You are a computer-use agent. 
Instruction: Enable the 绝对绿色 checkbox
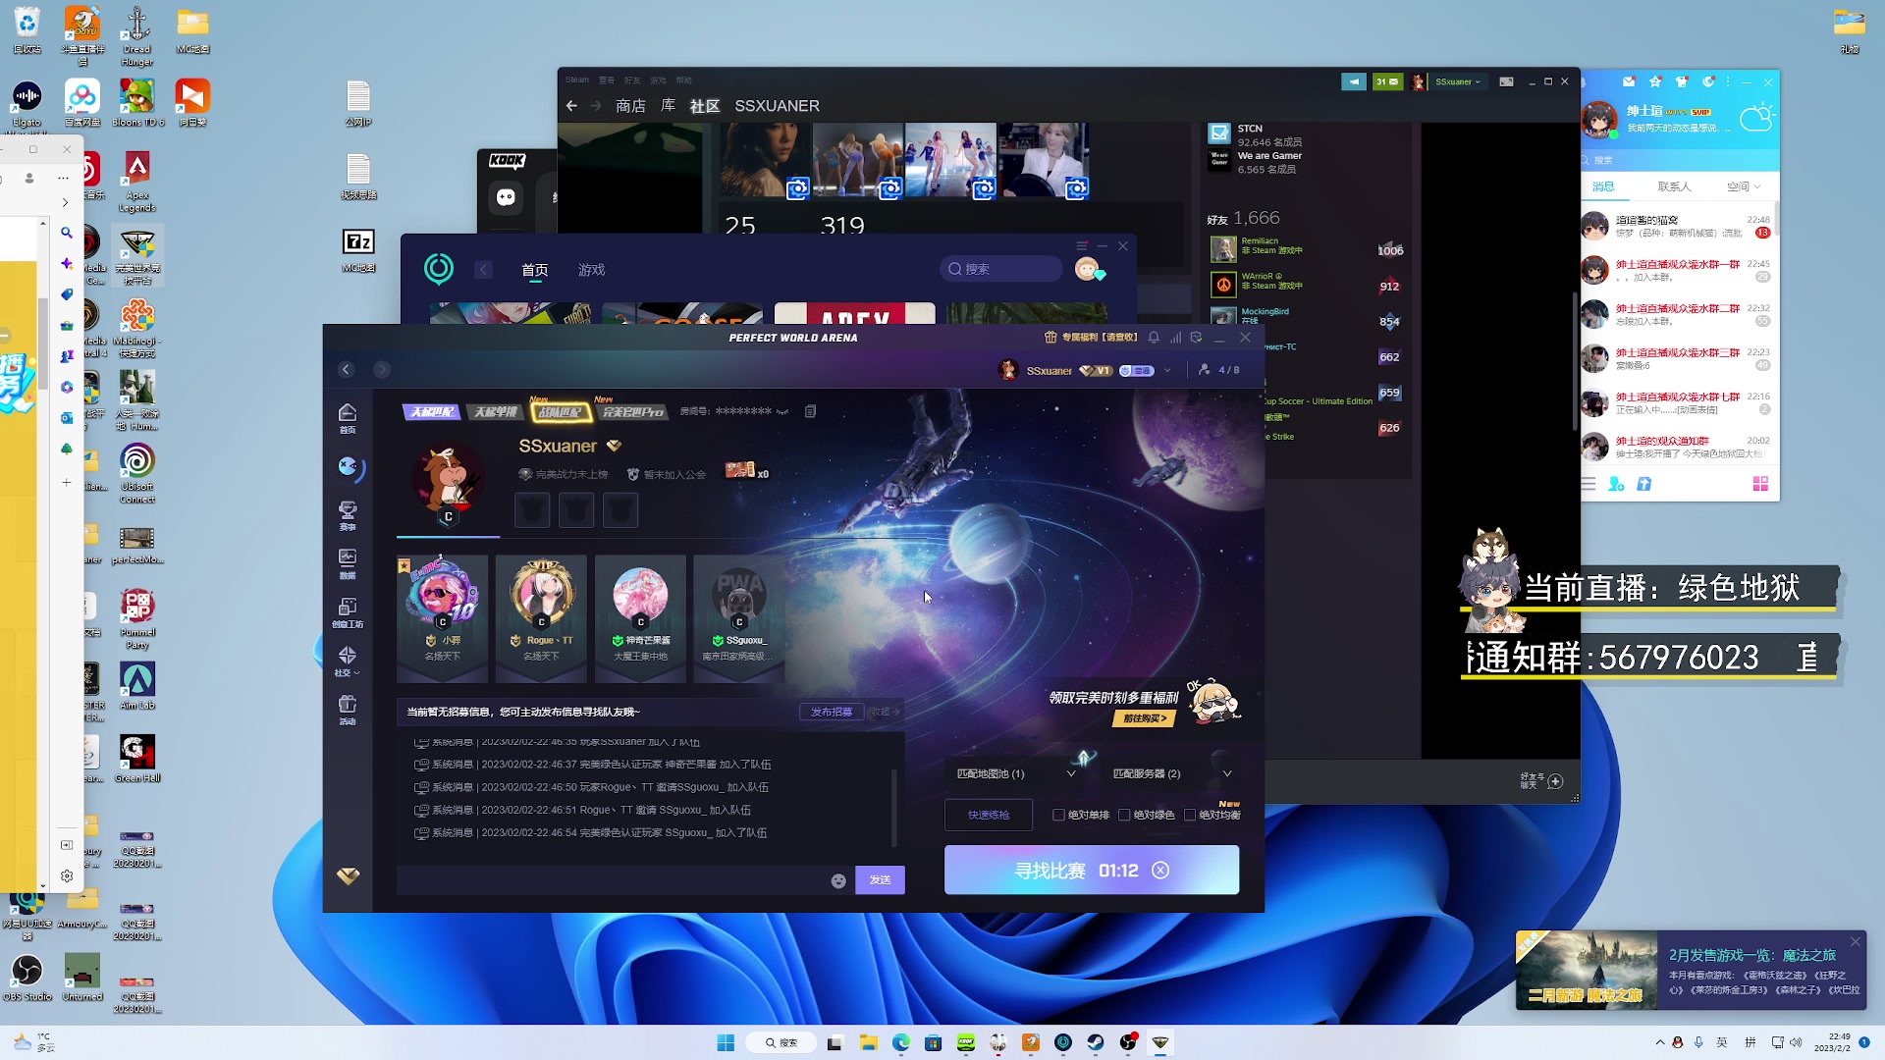(x=1124, y=815)
